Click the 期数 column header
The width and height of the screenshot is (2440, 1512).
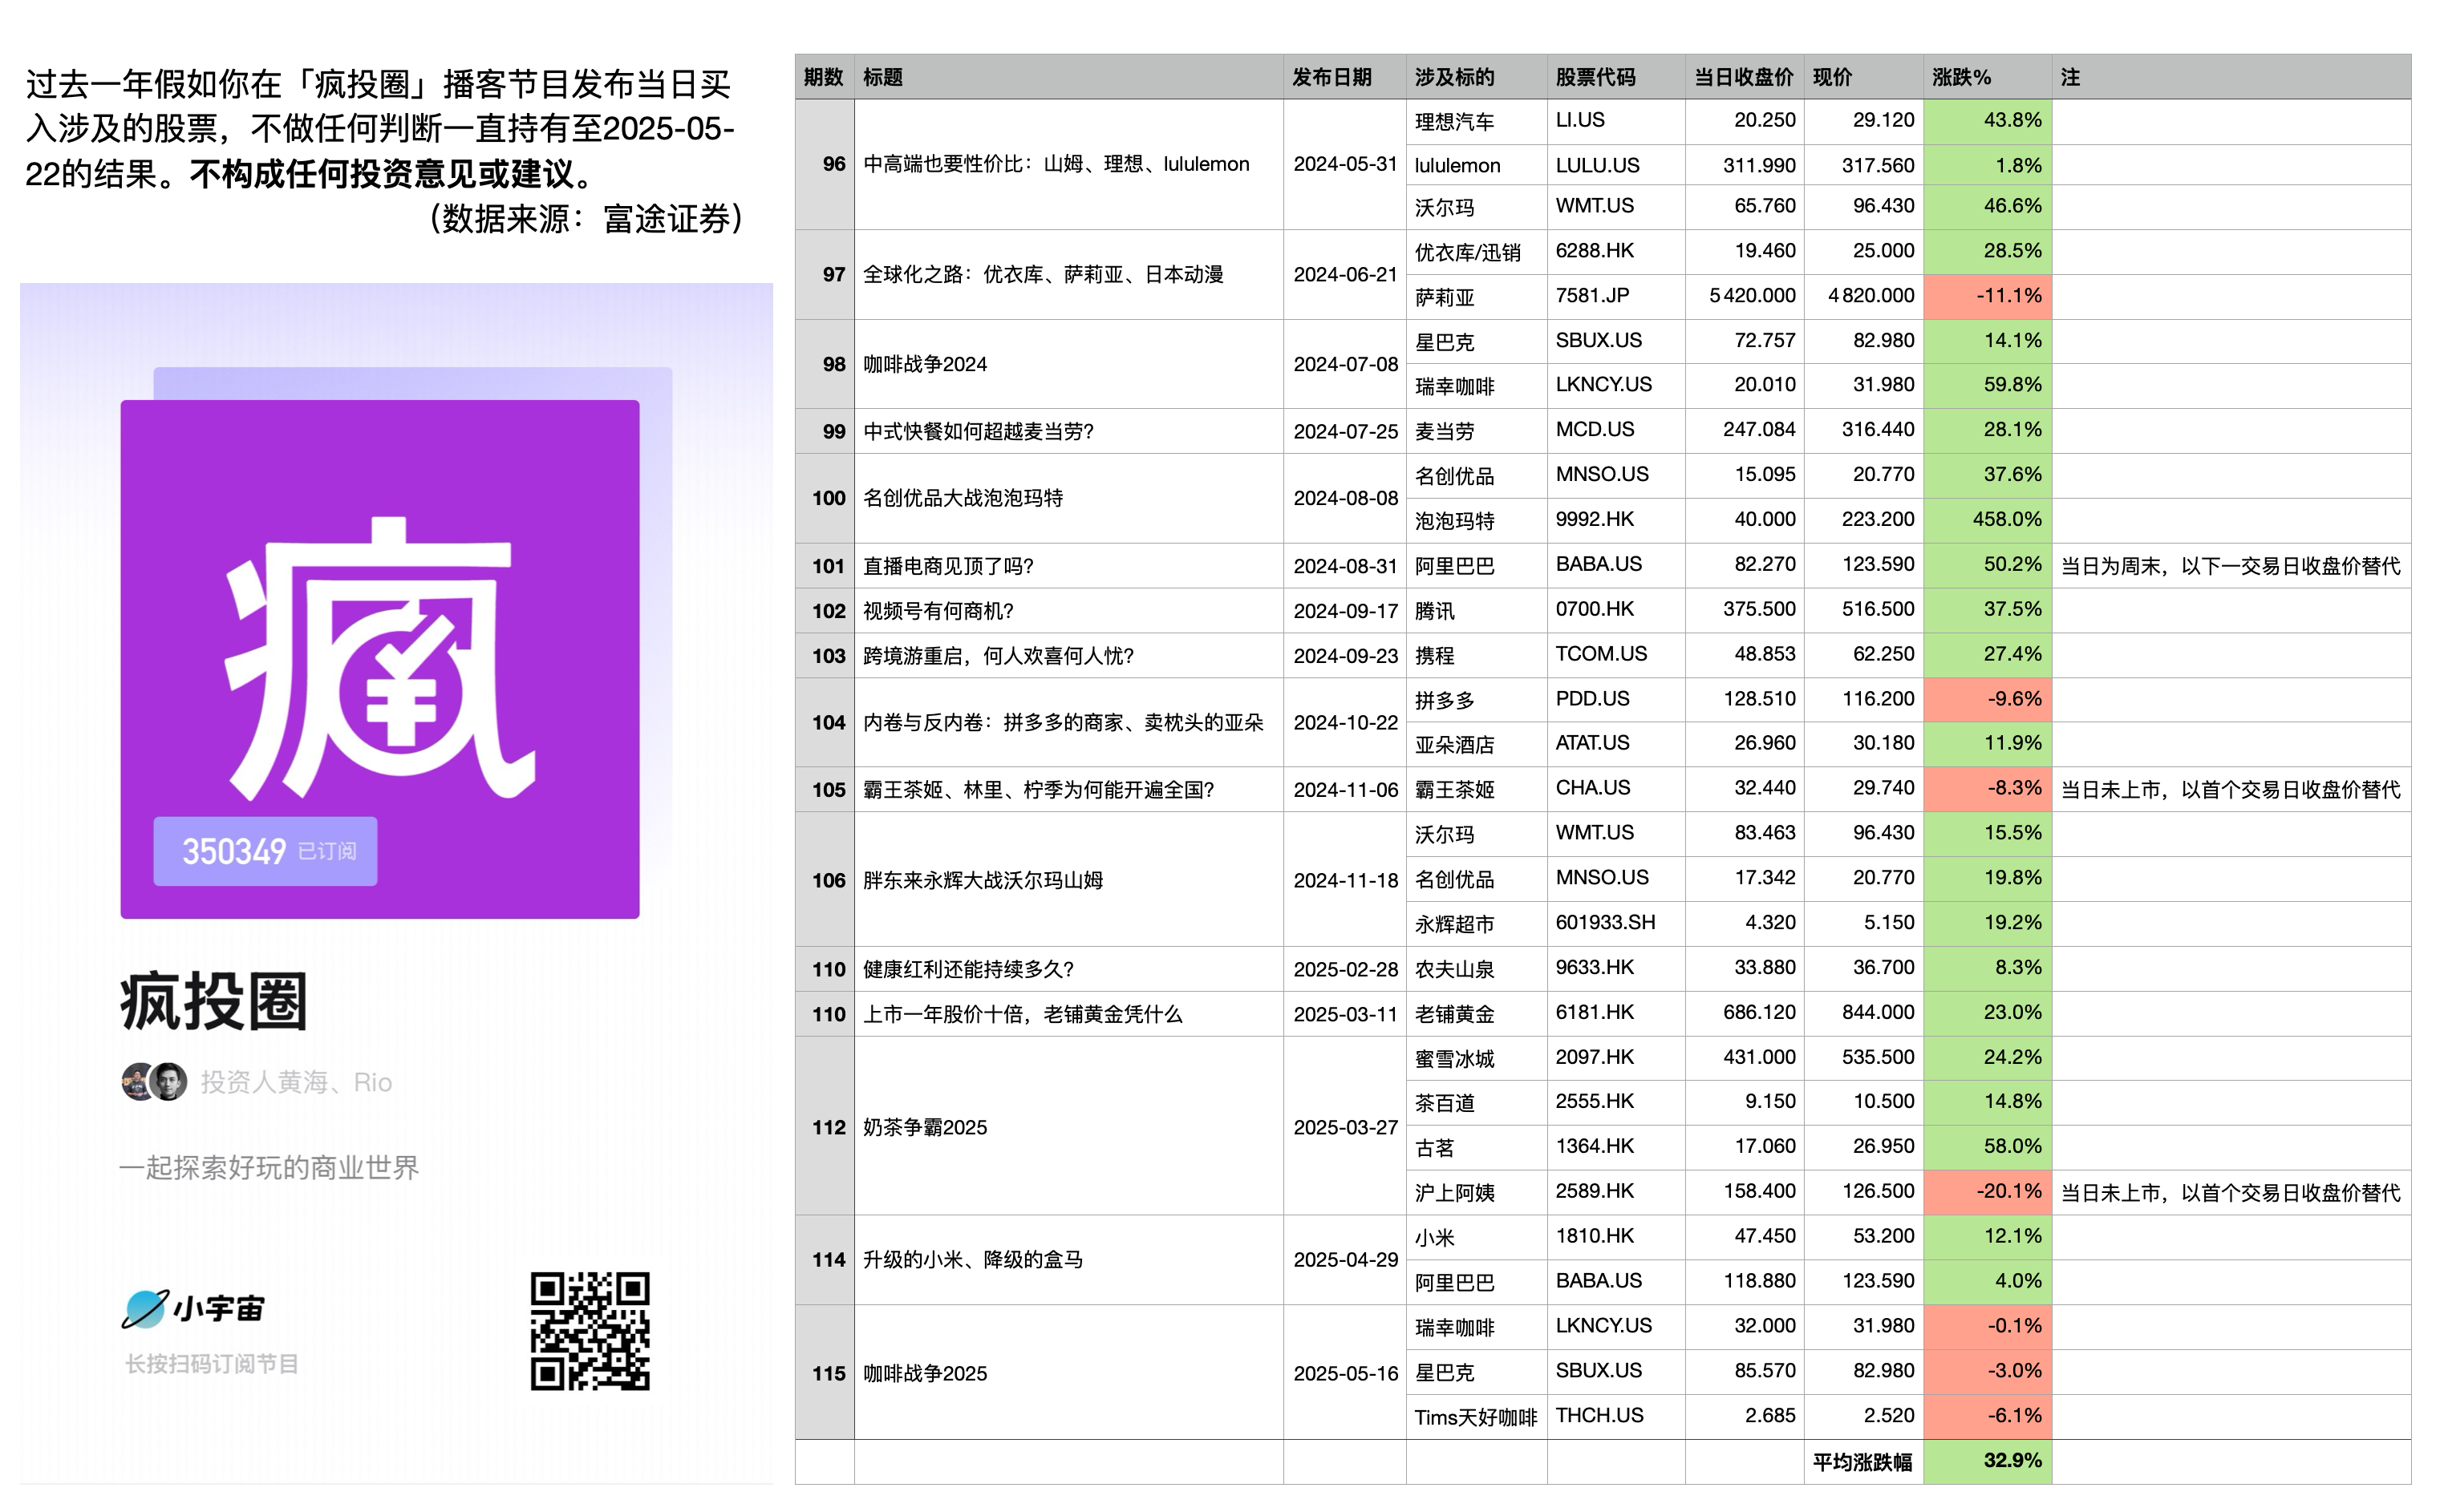coord(825,77)
